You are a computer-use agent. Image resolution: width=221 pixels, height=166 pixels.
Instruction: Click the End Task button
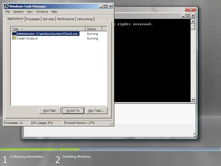point(50,111)
